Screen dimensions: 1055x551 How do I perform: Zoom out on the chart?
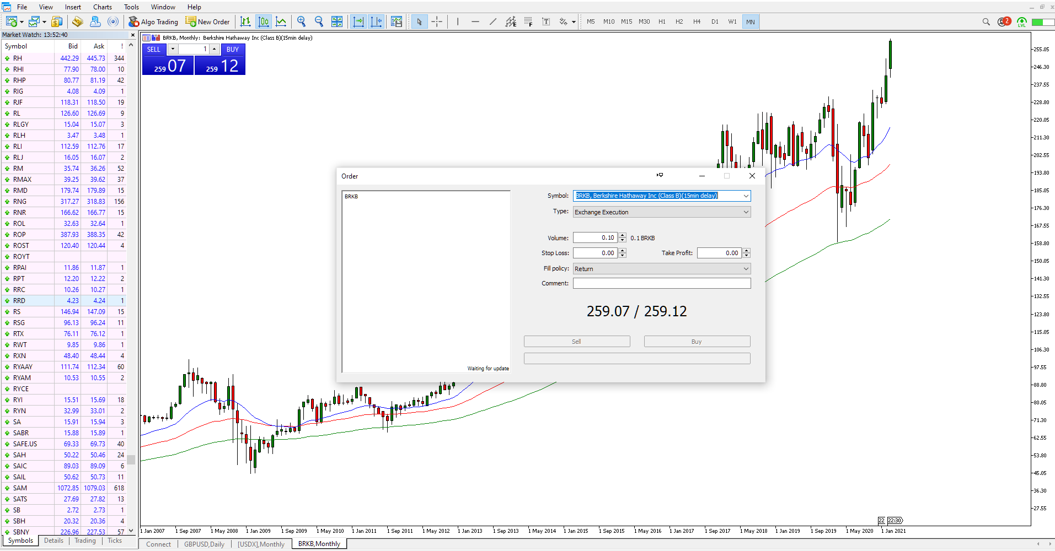tap(319, 21)
